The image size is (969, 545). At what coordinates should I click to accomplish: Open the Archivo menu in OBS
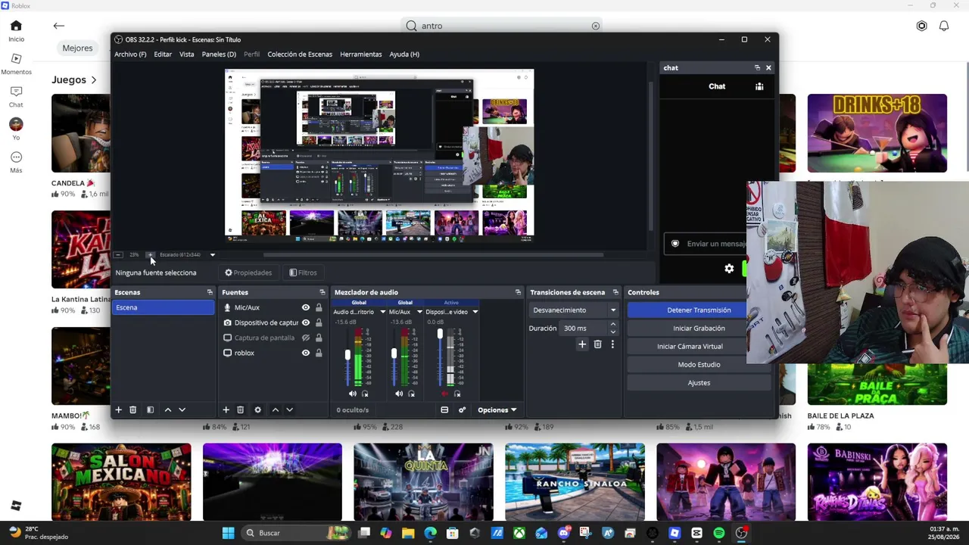click(x=130, y=54)
